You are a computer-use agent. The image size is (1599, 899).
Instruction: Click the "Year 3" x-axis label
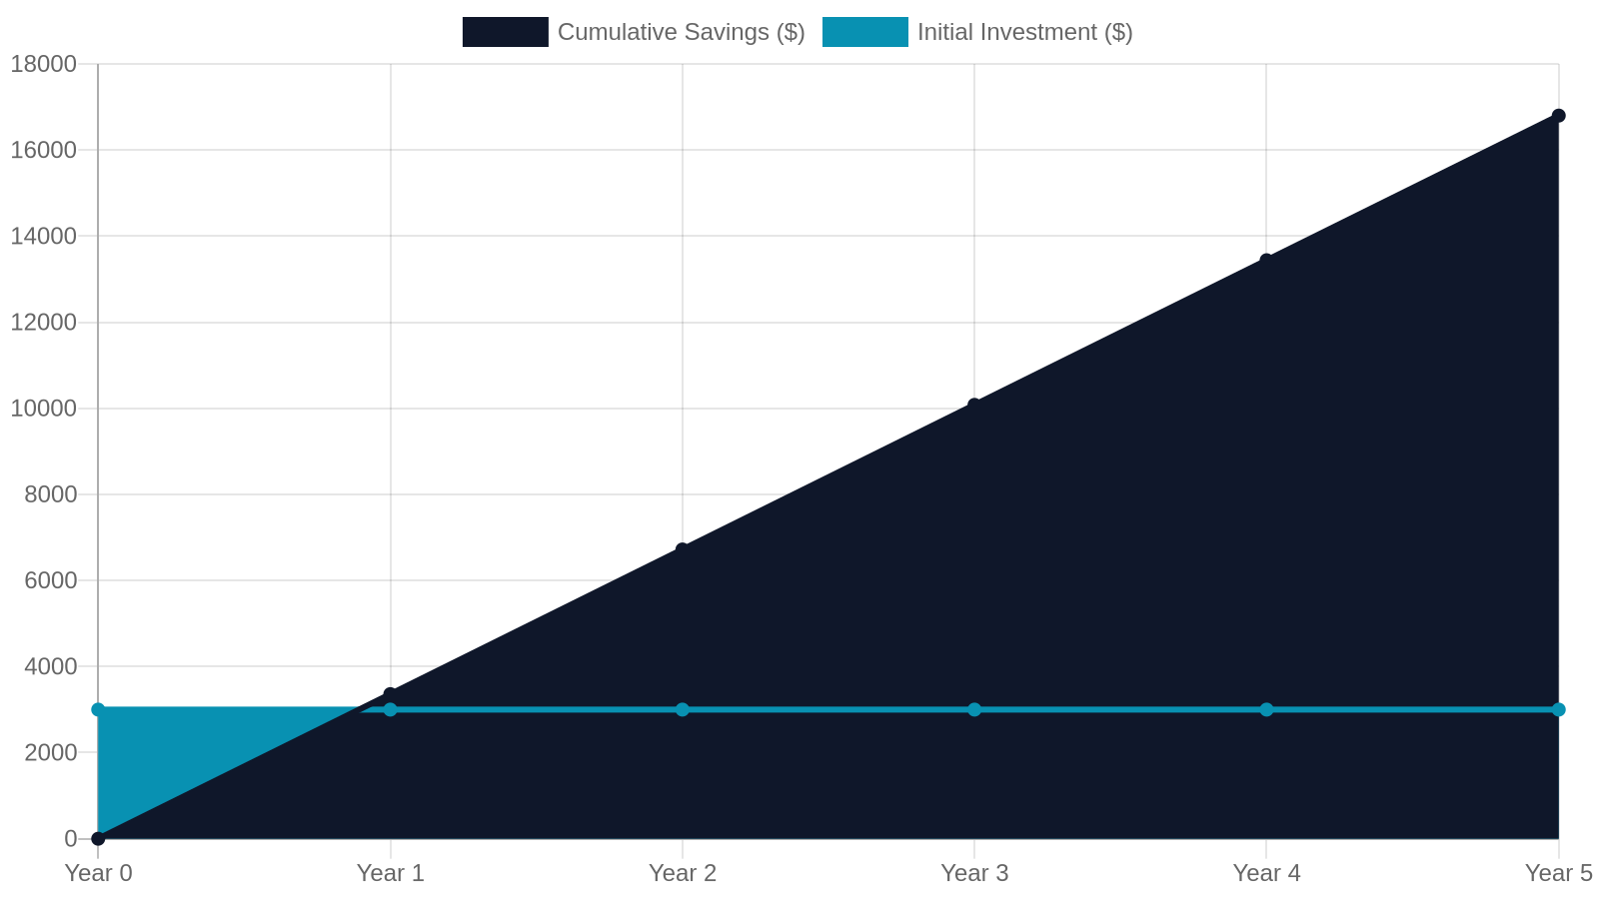(974, 873)
